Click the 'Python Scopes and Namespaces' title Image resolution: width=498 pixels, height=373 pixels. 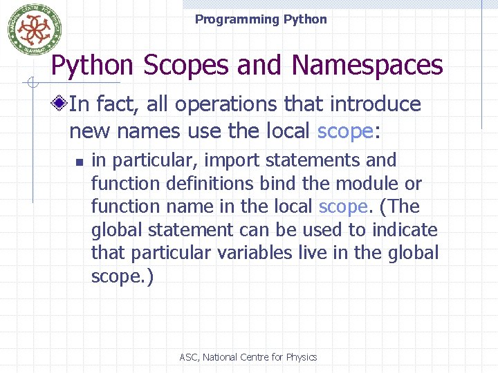pyautogui.click(x=247, y=66)
